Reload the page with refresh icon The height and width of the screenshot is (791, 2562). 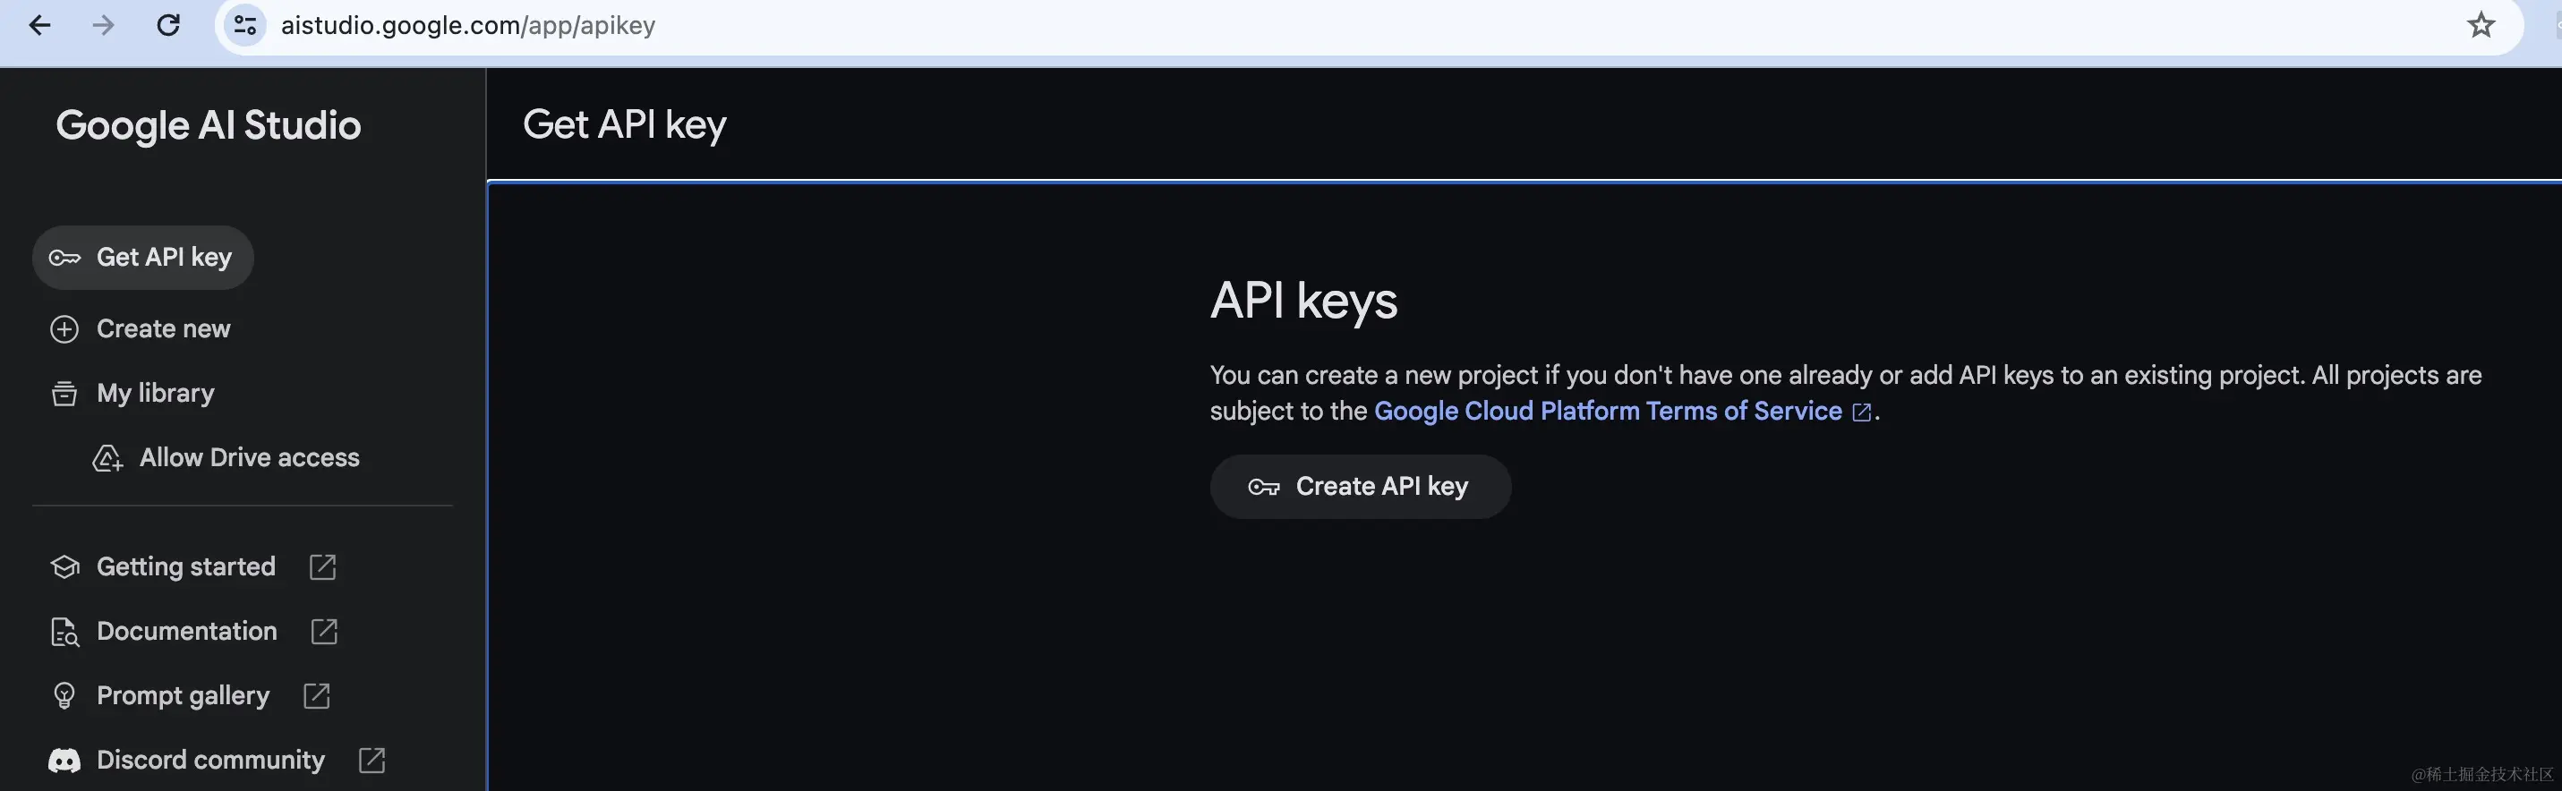(168, 25)
